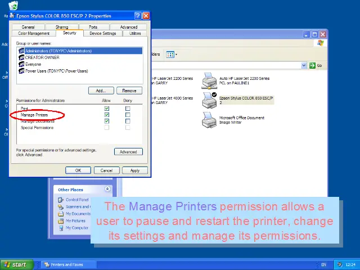This screenshot has width=360, height=270.
Task: Click the Control Panel icon in sidebar
Action: click(61, 200)
